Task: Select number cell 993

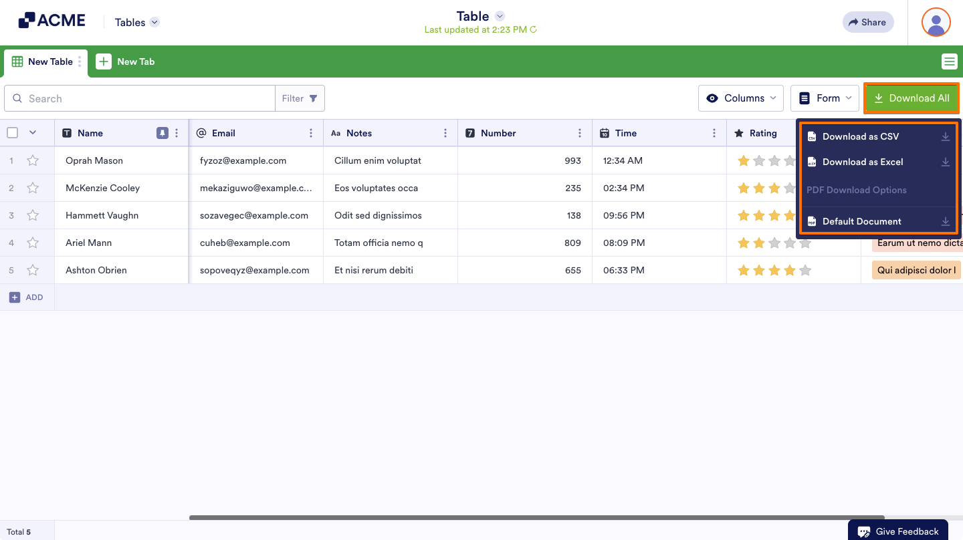Action: (x=525, y=160)
